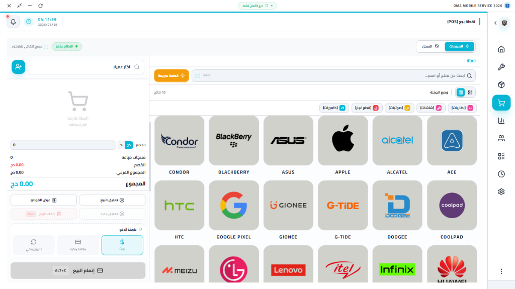Open the Coolpad brand card

452,205
